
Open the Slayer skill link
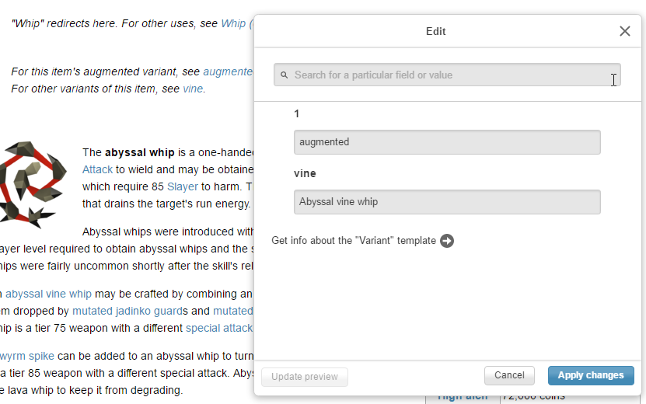click(x=182, y=186)
